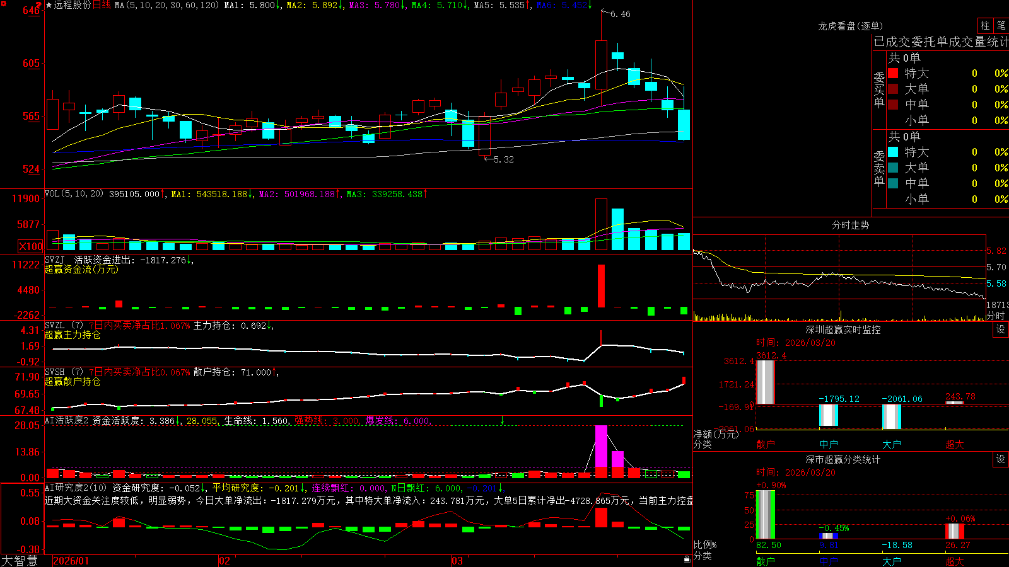Image resolution: width=1009 pixels, height=567 pixels.
Task: Click 超大 bar labeled +0.06% in 分类统计
Action: tap(954, 531)
